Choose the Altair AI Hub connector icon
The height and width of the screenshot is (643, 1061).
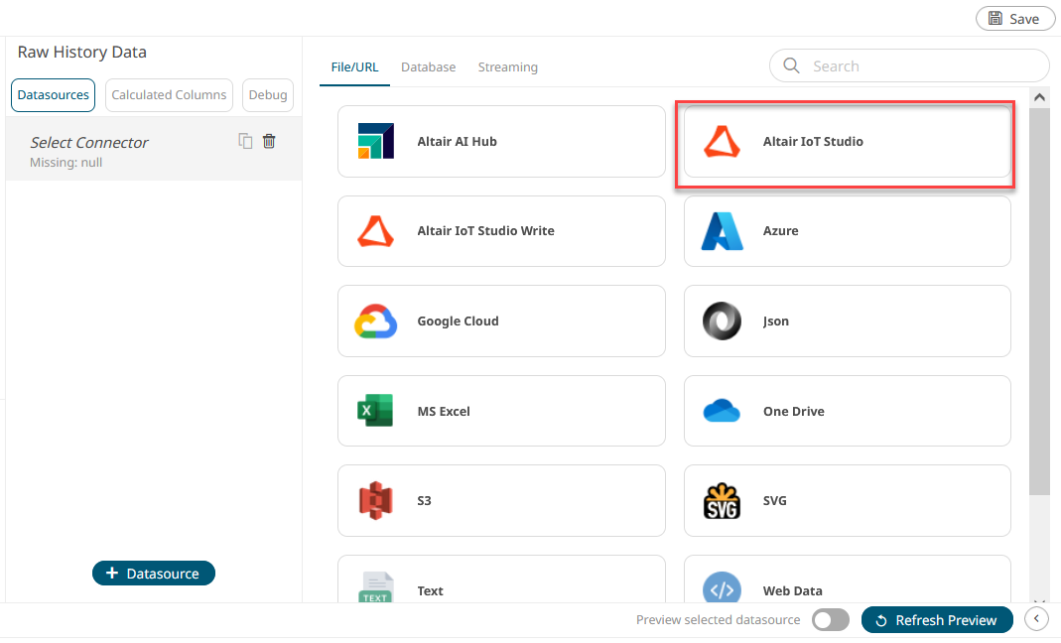click(x=376, y=142)
